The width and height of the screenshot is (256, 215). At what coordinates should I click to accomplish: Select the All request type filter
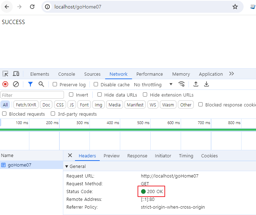point(5,105)
